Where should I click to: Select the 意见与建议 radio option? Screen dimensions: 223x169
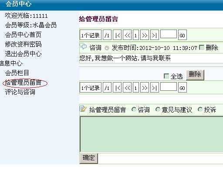click(x=158, y=109)
